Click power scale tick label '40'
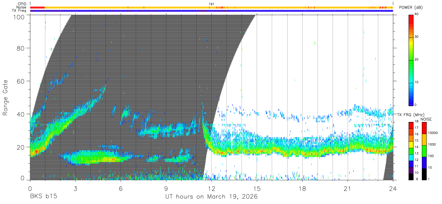 point(417,14)
